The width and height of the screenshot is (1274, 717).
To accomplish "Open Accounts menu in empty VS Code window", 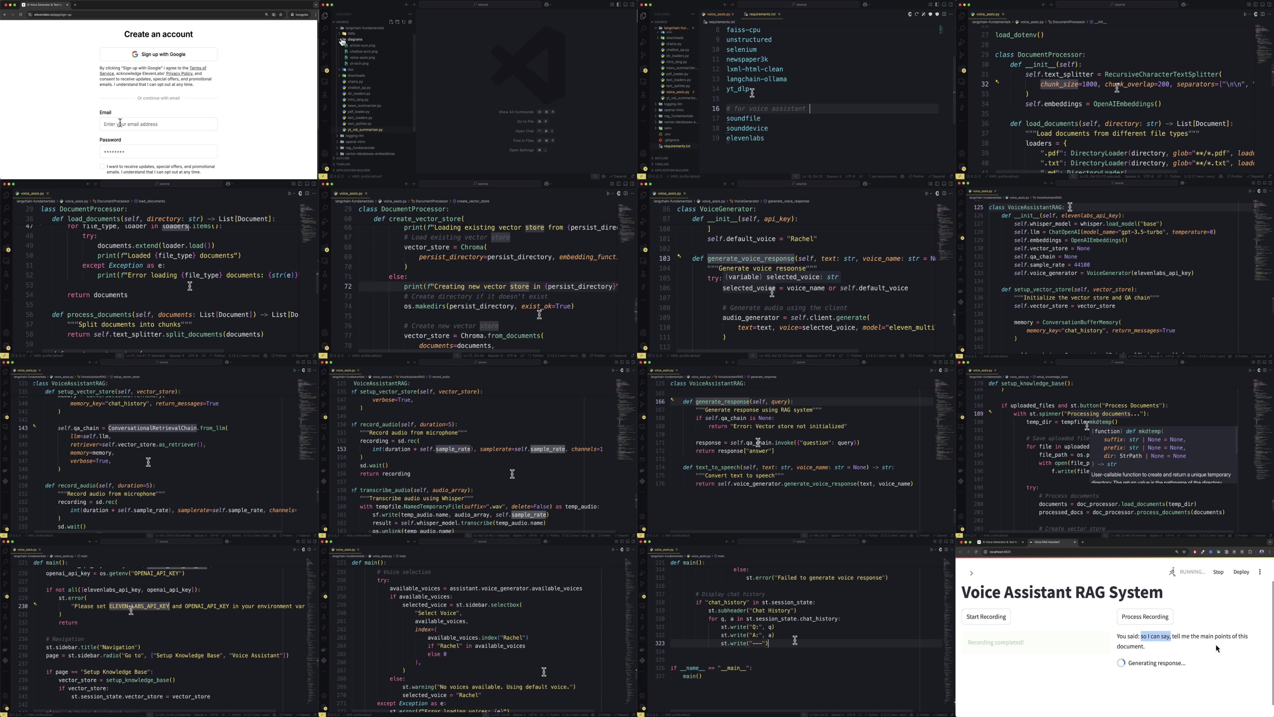I will tap(324, 154).
